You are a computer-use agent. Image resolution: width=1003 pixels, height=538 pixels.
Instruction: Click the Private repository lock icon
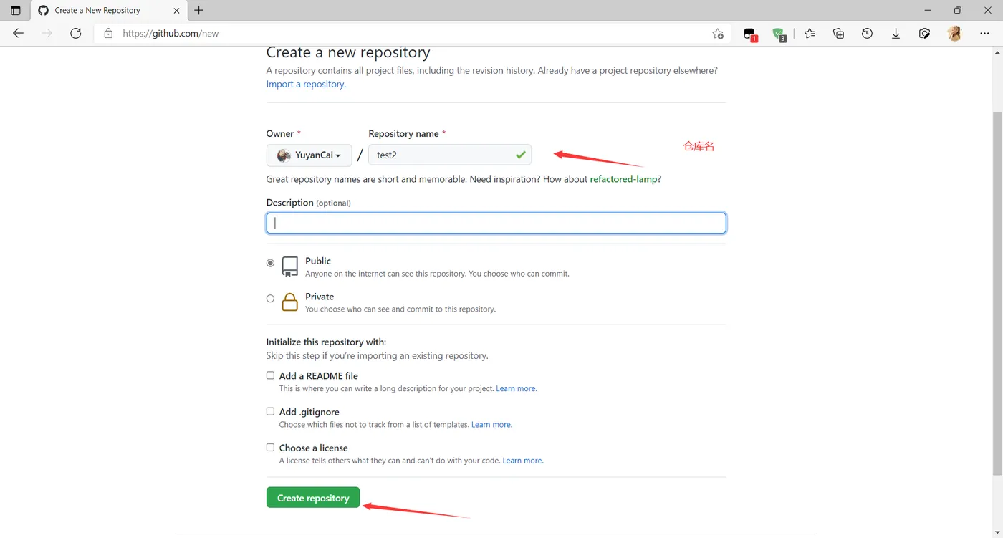(289, 302)
